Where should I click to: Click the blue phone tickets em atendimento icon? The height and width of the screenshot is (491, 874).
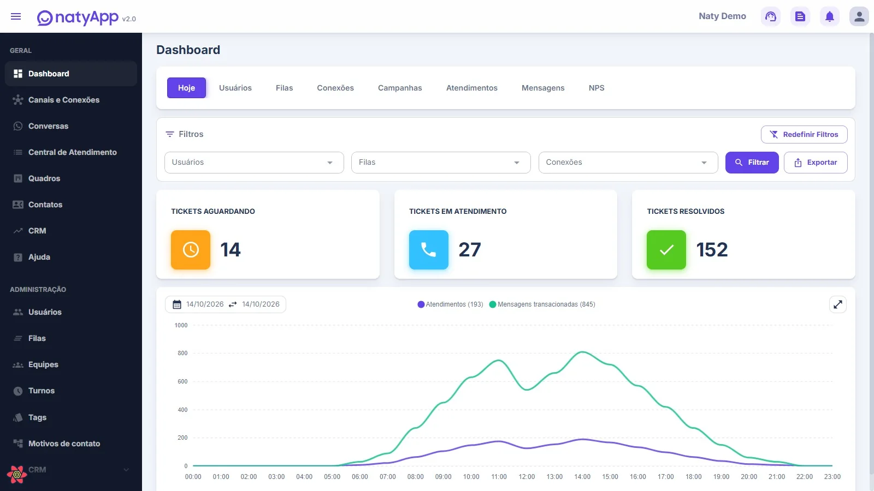click(429, 250)
